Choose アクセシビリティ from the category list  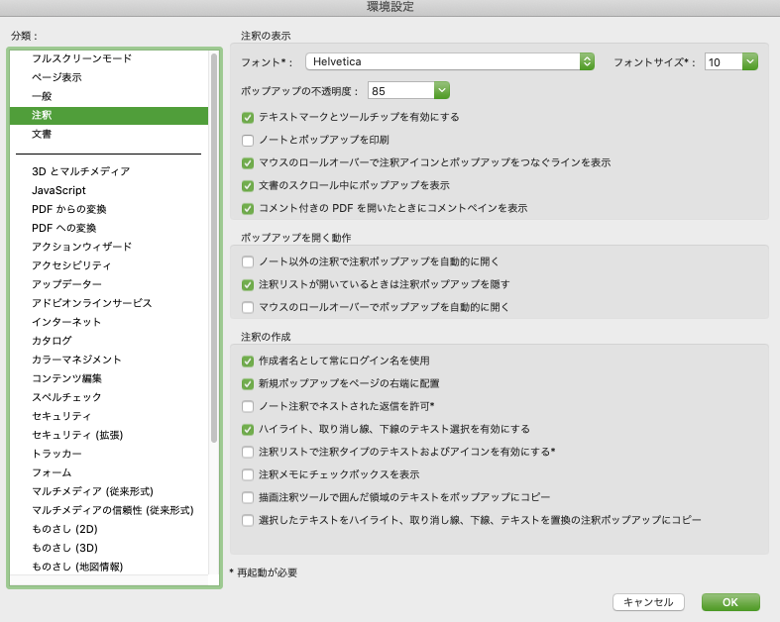tap(71, 265)
